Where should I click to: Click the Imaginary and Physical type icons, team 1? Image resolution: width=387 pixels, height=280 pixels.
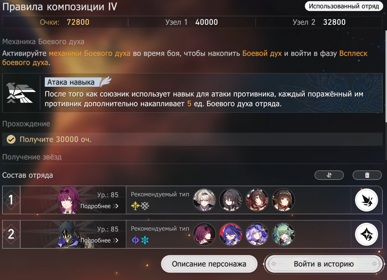(140, 206)
